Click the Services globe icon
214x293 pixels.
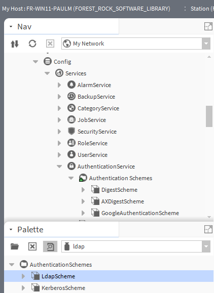pos(59,73)
